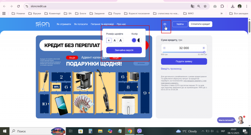Open site information icon in address bar

[27, 6]
